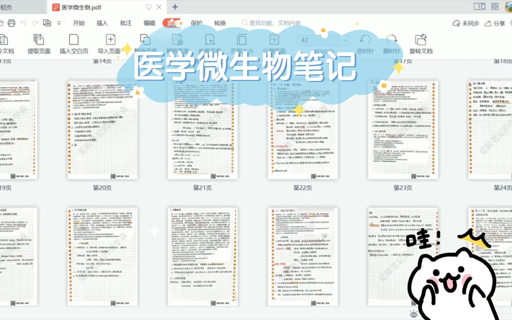
Task: Click the 分享 share button
Action: tap(495, 23)
